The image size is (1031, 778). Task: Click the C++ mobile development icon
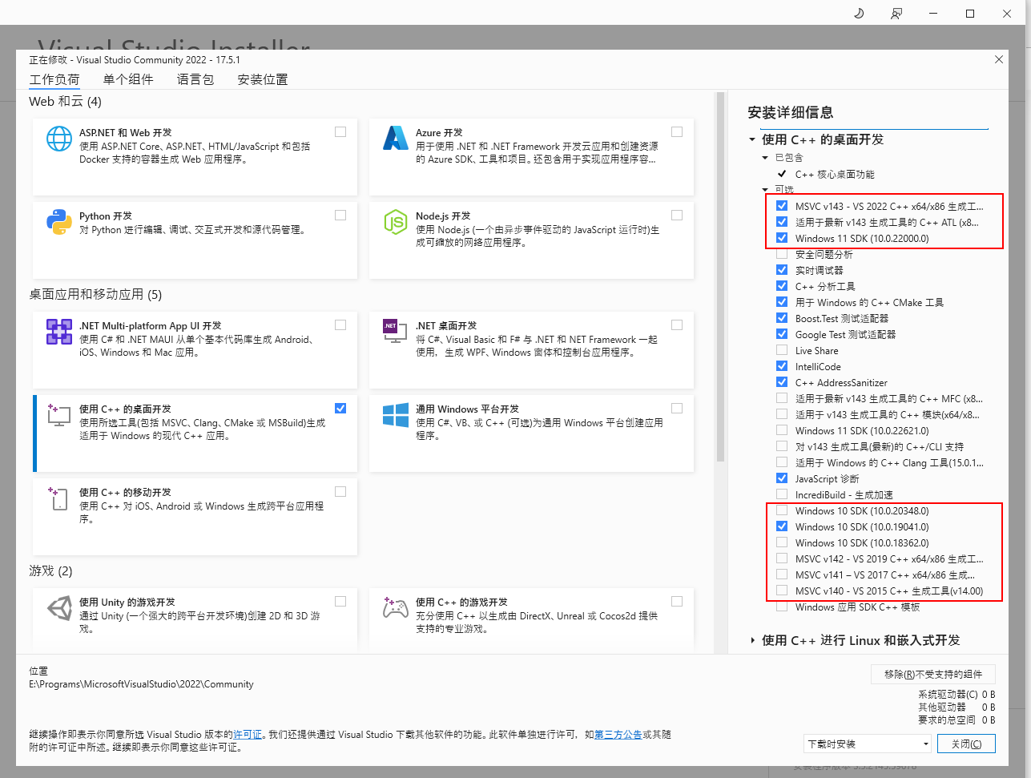[x=59, y=498]
